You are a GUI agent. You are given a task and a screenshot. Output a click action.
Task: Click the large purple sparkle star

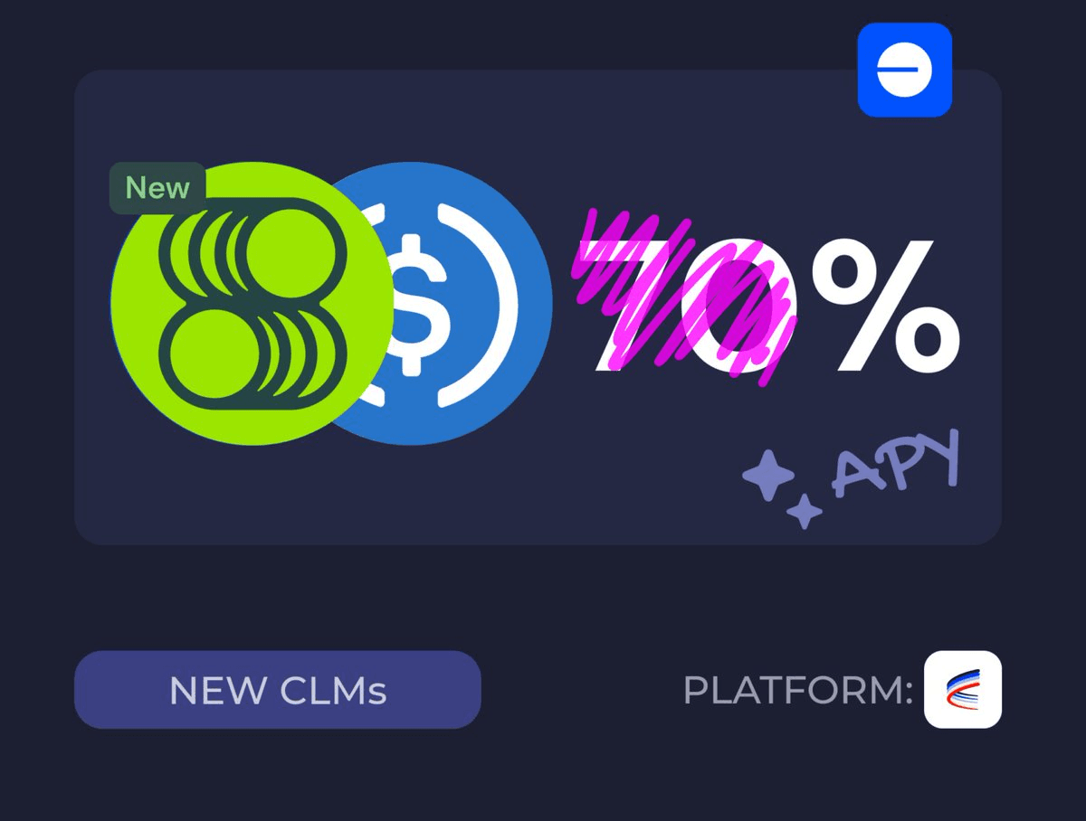point(768,476)
